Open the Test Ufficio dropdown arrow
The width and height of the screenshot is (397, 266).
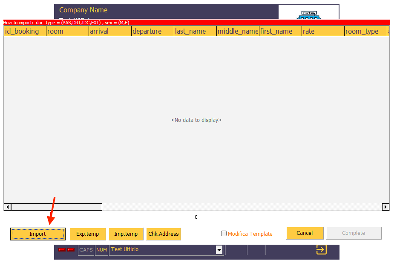219,250
